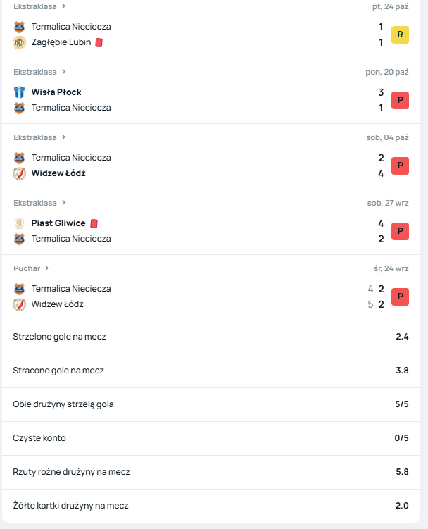Click Widzew Łódź crest in 04 paź match

point(19,173)
